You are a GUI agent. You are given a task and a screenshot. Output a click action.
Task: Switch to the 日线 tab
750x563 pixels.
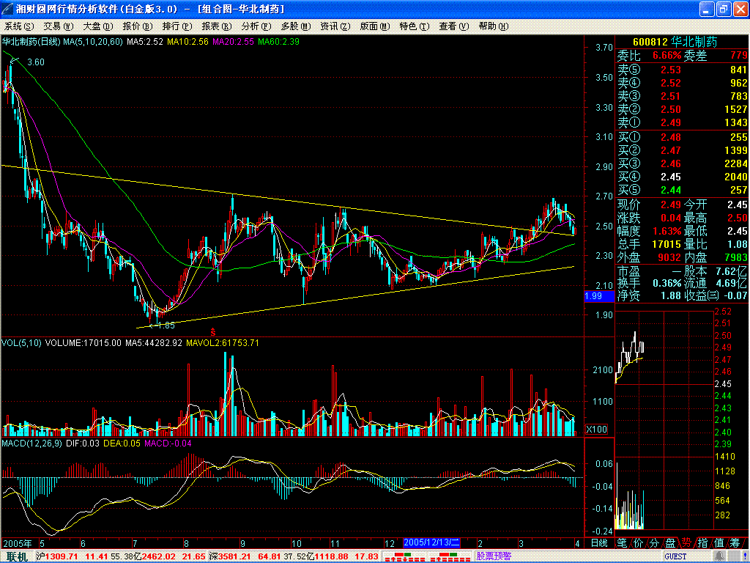pos(599,542)
